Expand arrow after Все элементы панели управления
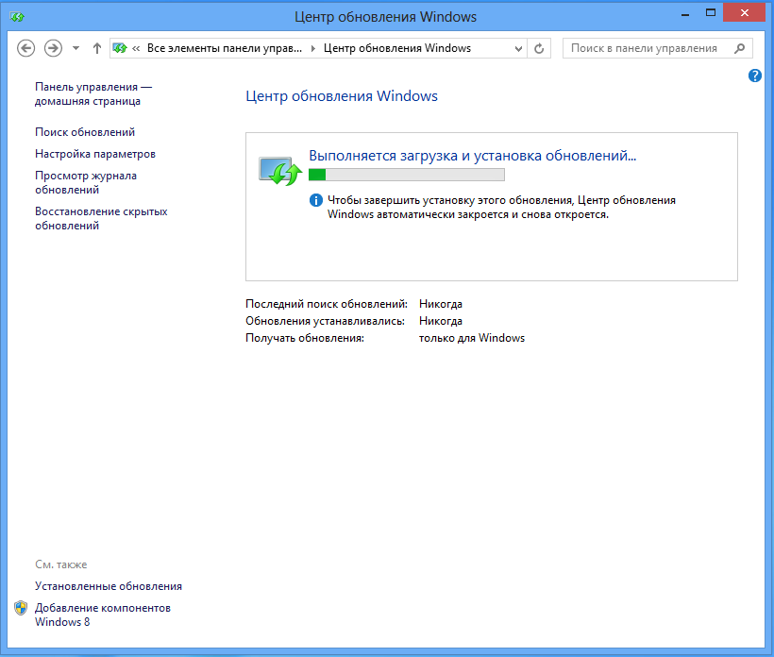774x657 pixels. (x=314, y=48)
